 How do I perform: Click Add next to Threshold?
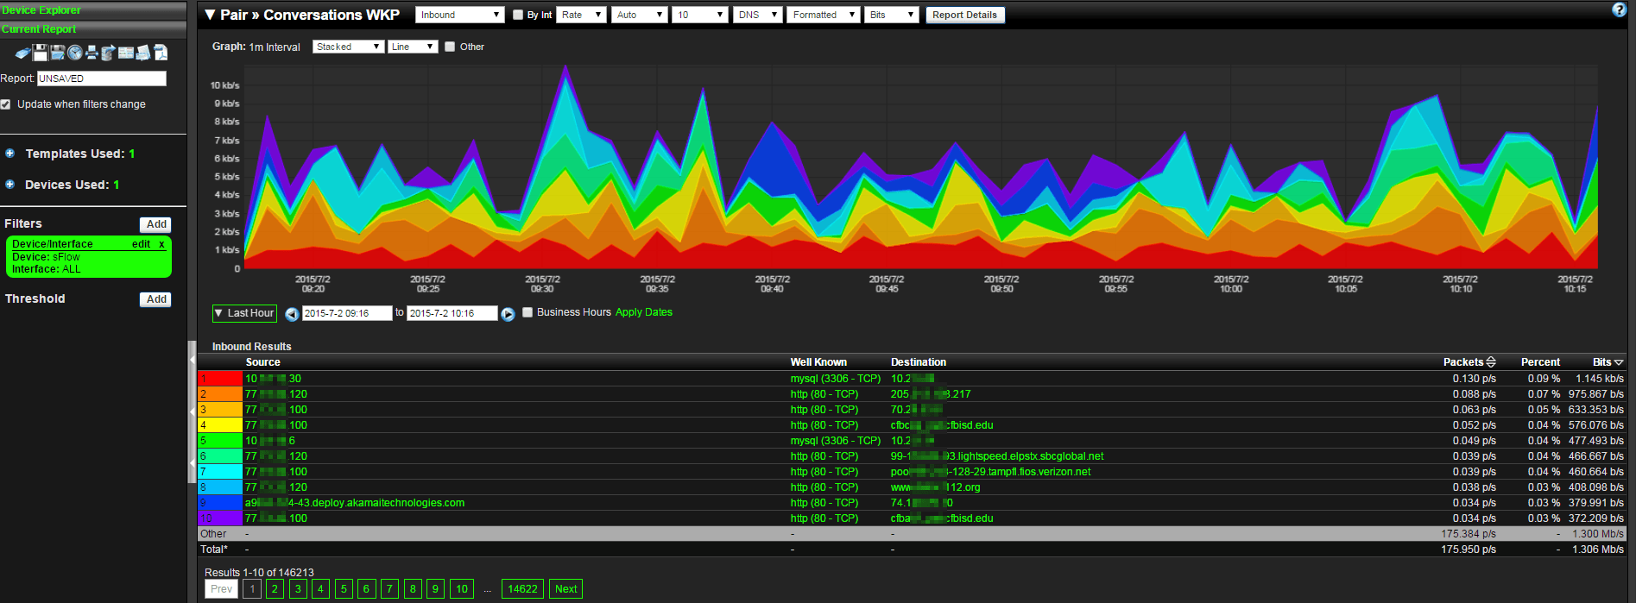[x=156, y=299]
